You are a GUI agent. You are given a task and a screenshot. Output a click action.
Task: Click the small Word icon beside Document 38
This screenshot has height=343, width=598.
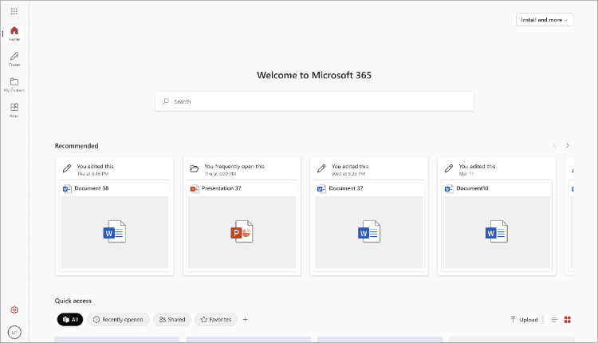click(67, 188)
